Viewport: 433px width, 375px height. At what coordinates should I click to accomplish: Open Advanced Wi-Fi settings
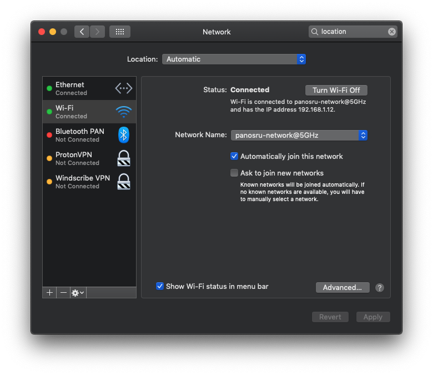point(343,288)
